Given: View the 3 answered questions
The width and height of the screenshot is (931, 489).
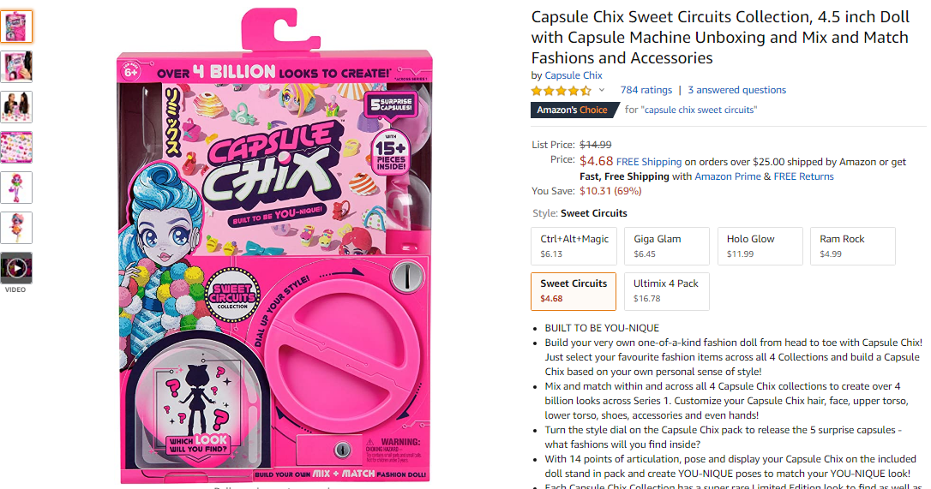Looking at the screenshot, I should [736, 90].
